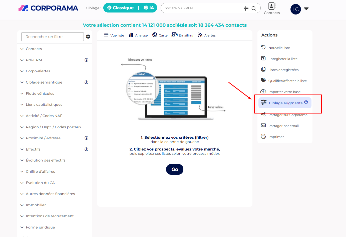Expand the Chiffre d'affaires filter
This screenshot has height=237, width=346.
tap(40, 171)
